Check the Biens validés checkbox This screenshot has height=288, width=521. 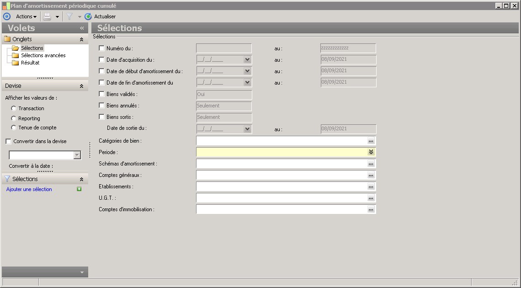click(x=101, y=94)
